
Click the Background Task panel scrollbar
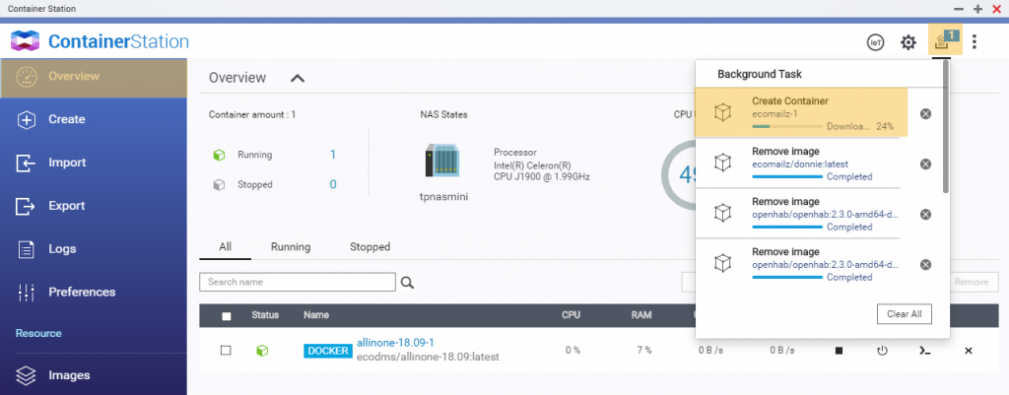945,127
